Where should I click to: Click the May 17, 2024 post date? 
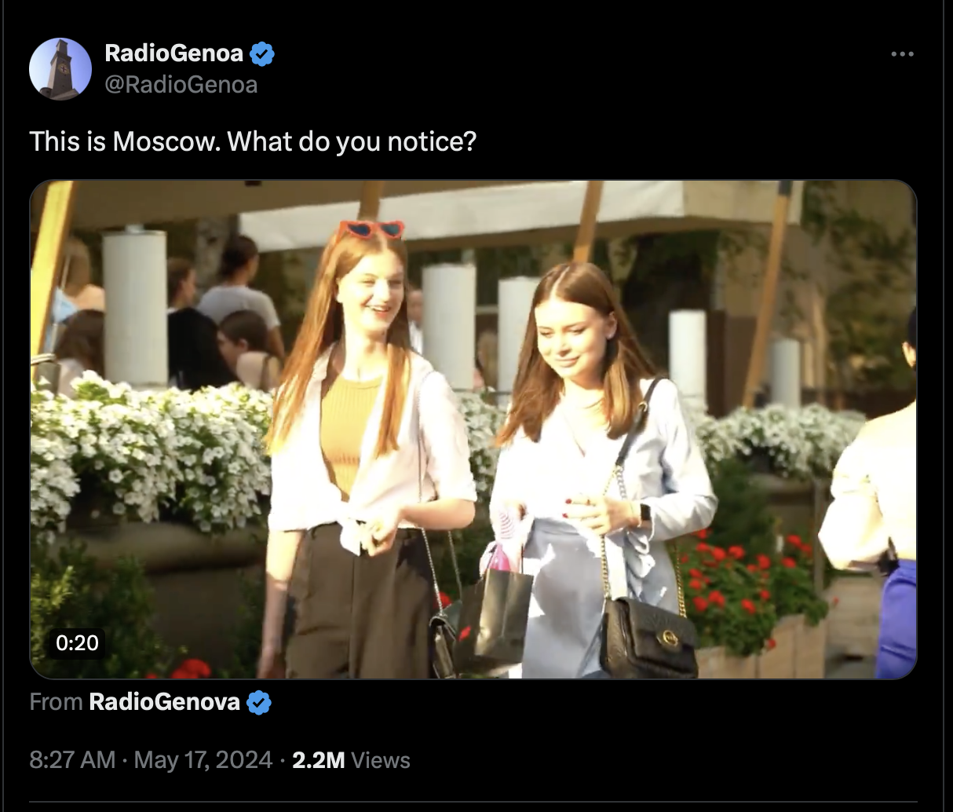(x=203, y=760)
